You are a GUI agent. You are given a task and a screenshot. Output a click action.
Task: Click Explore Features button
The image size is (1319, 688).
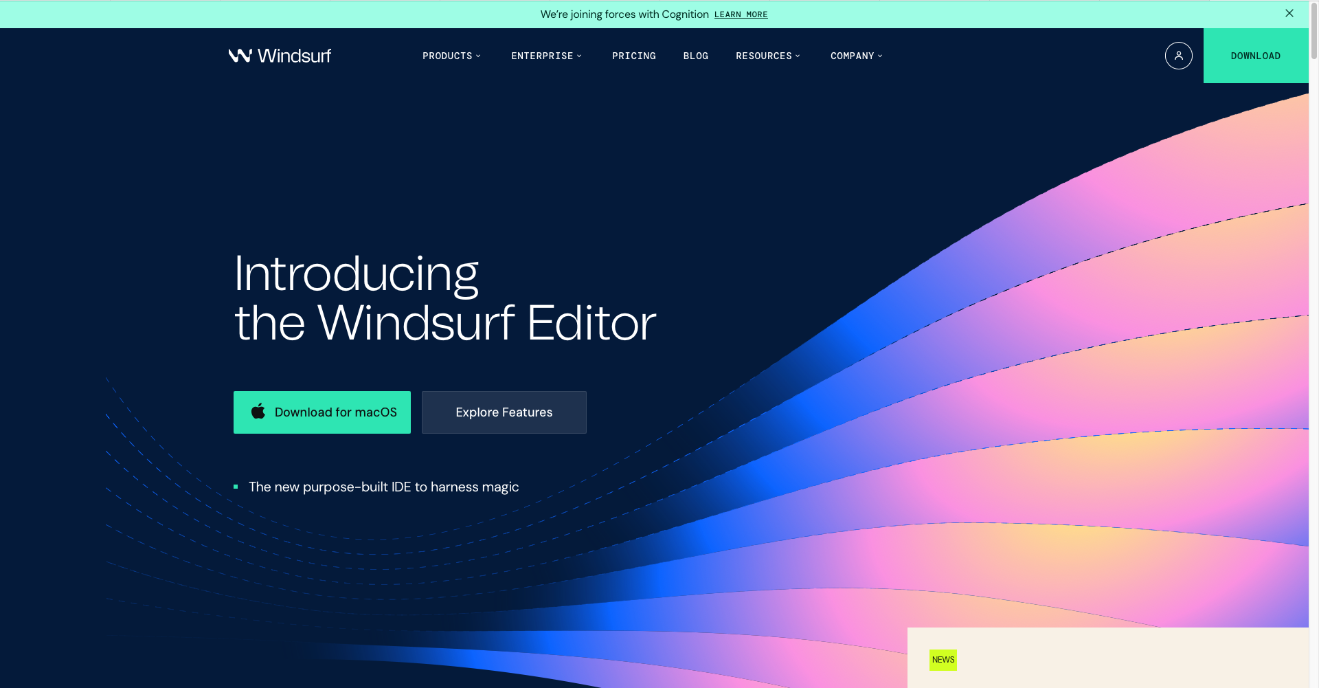click(x=504, y=412)
